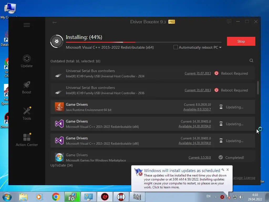269x202 pixels.
Task: Click Windows will install updates notification title
Action: coord(182,170)
